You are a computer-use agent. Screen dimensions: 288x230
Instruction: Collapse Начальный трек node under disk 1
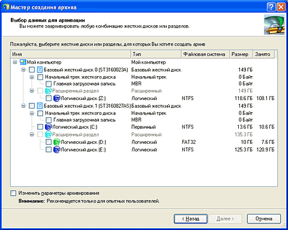tap(32, 113)
